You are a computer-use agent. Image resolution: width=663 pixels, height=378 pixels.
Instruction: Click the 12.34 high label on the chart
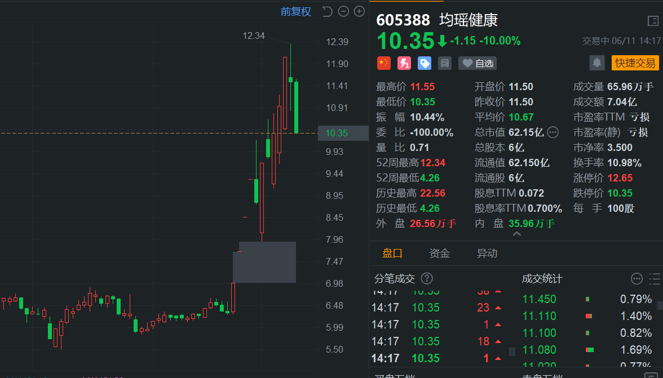tap(254, 35)
